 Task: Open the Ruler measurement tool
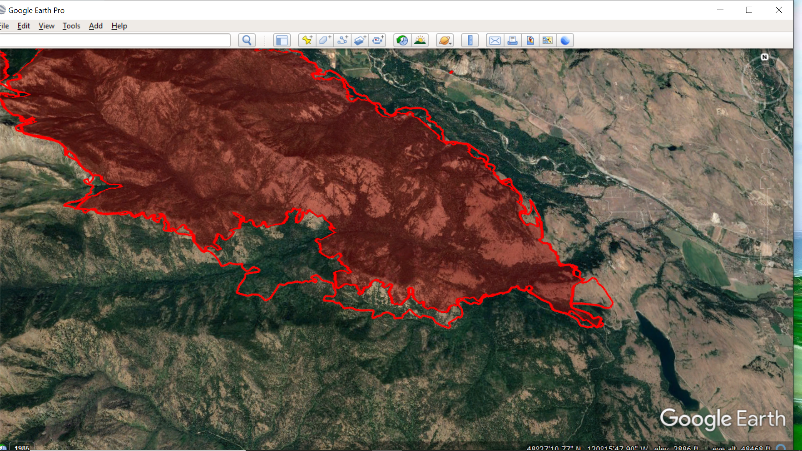point(470,41)
